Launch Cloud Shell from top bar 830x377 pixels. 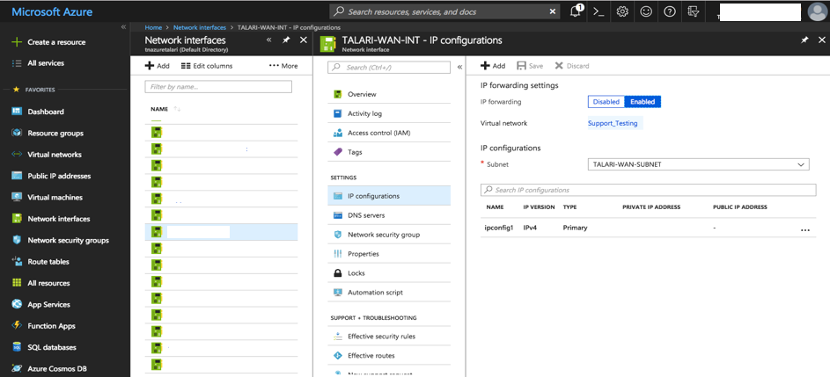599,11
